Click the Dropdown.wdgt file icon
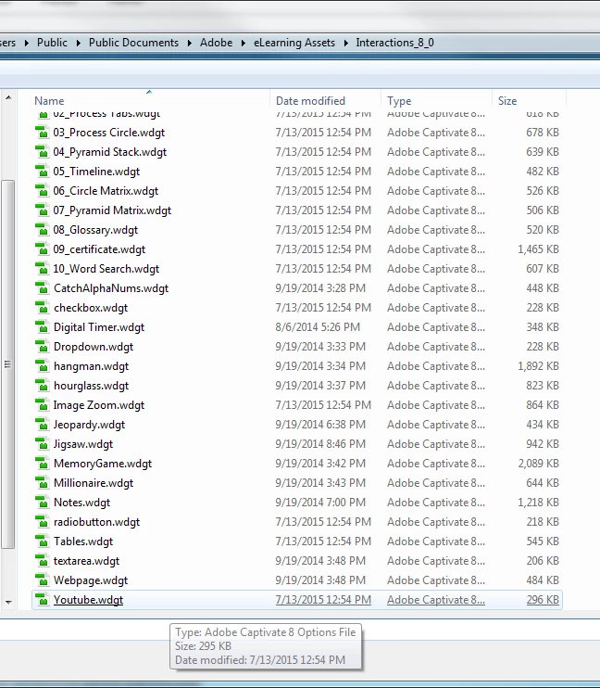Screen dimensions: 600x688 coord(42,347)
